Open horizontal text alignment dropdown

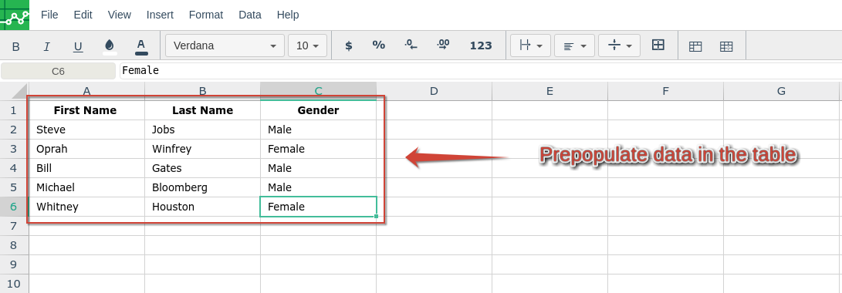[574, 45]
